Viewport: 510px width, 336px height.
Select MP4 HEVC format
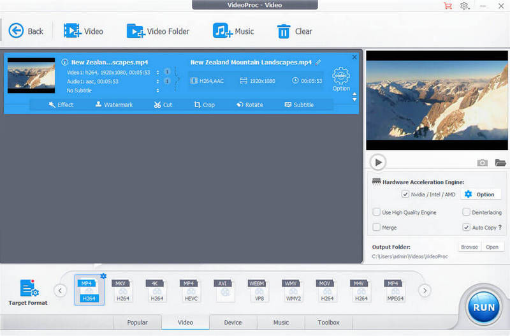pyautogui.click(x=191, y=290)
